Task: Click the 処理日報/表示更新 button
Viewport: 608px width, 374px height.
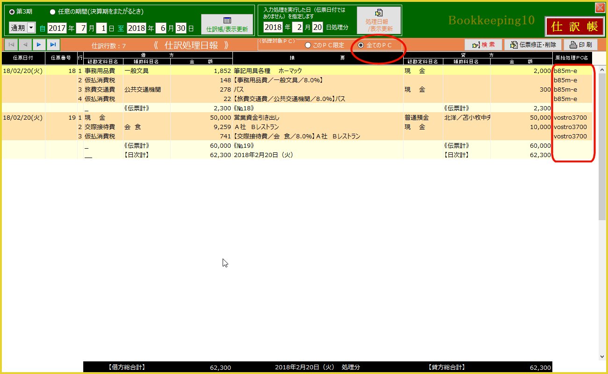Action: (379, 21)
